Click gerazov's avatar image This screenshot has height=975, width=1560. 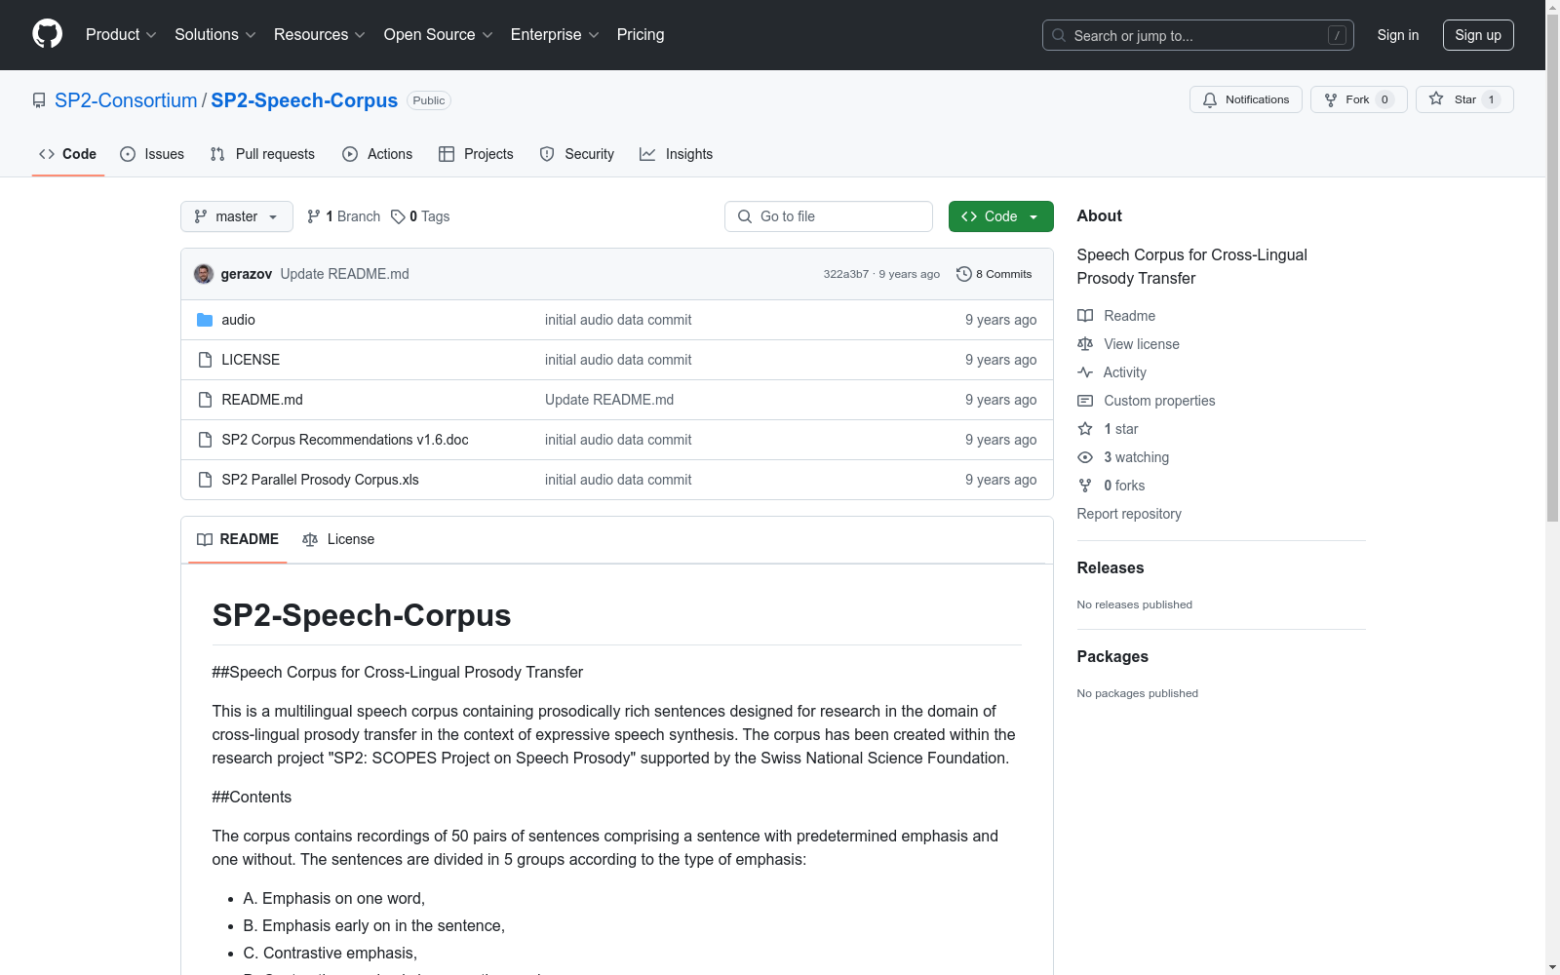coord(204,274)
